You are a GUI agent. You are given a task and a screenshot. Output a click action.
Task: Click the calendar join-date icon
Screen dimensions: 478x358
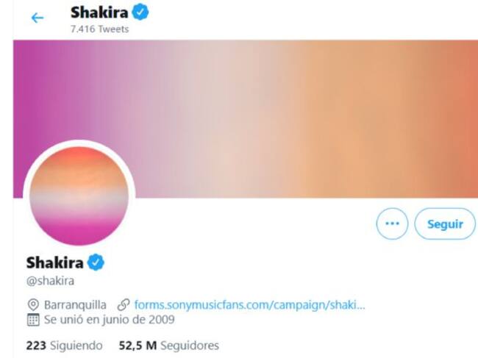click(x=33, y=320)
